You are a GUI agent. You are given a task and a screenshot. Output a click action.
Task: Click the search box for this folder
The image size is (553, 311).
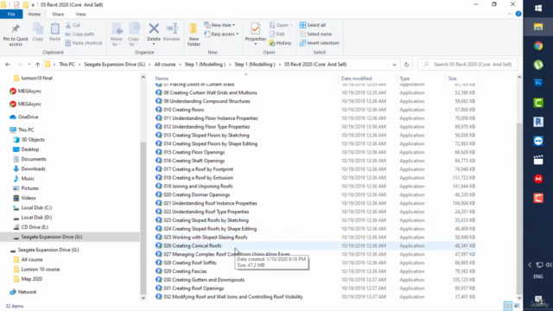click(467, 65)
